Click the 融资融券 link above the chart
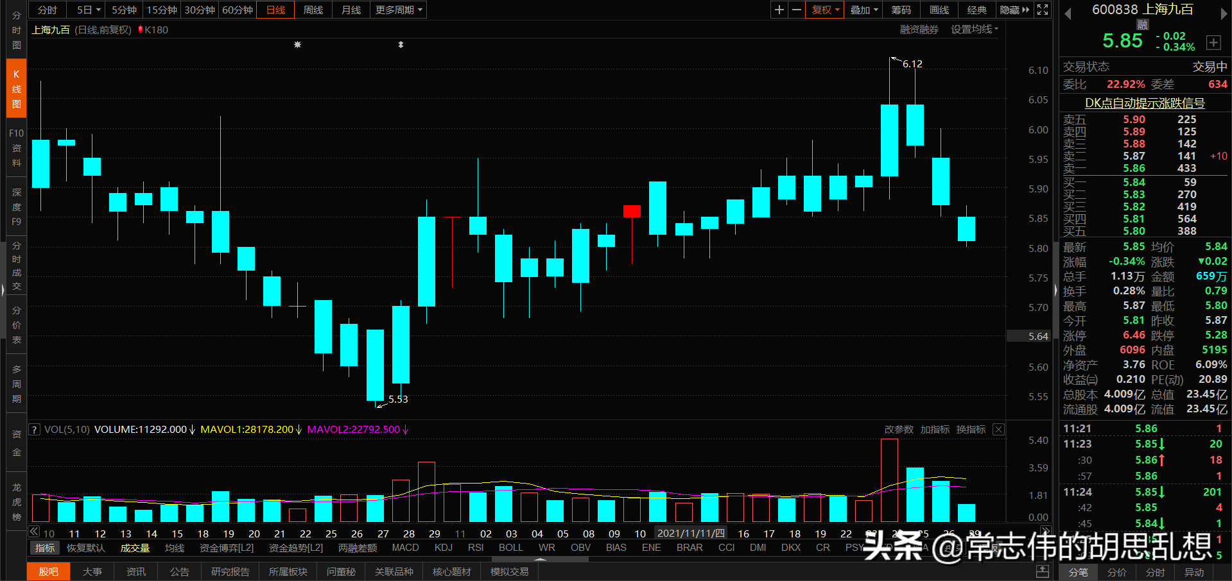The width and height of the screenshot is (1232, 581). [x=918, y=29]
